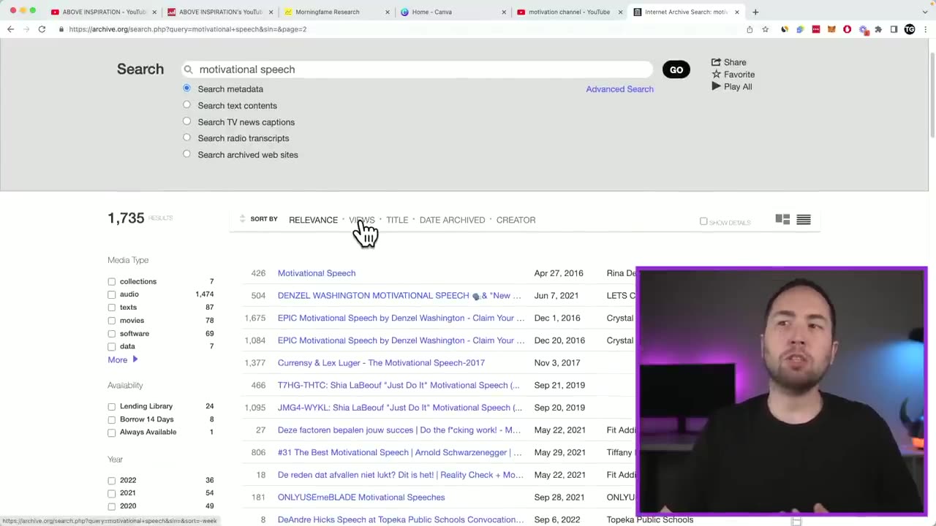Image resolution: width=936 pixels, height=526 pixels.
Task: Sort results by Relevance
Action: (313, 220)
